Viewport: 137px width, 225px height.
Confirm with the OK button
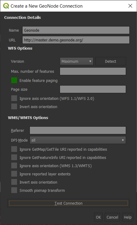[x=98, y=217]
